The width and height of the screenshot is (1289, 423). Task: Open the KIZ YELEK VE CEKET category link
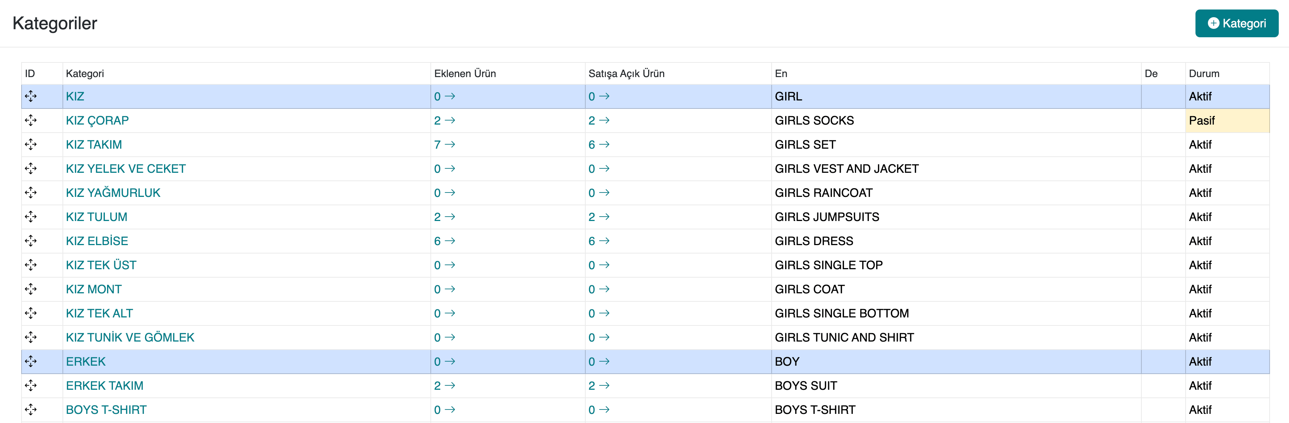[126, 168]
